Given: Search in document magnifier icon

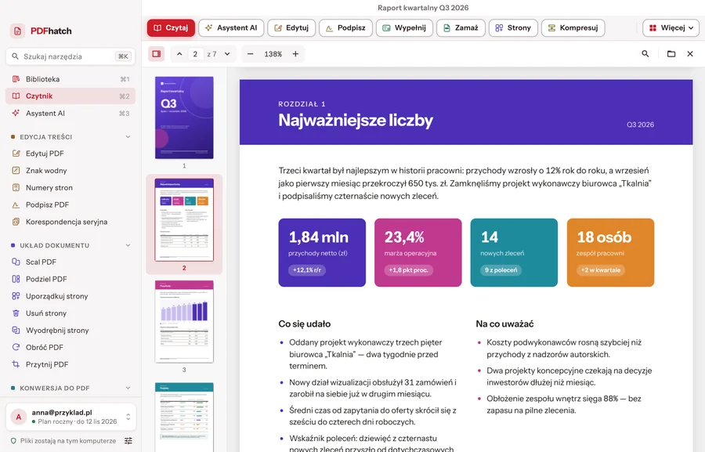Looking at the screenshot, I should [645, 54].
